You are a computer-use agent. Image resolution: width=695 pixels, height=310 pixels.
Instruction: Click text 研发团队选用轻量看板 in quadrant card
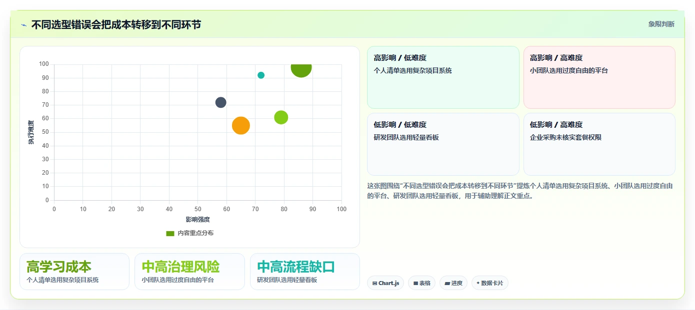pyautogui.click(x=406, y=138)
